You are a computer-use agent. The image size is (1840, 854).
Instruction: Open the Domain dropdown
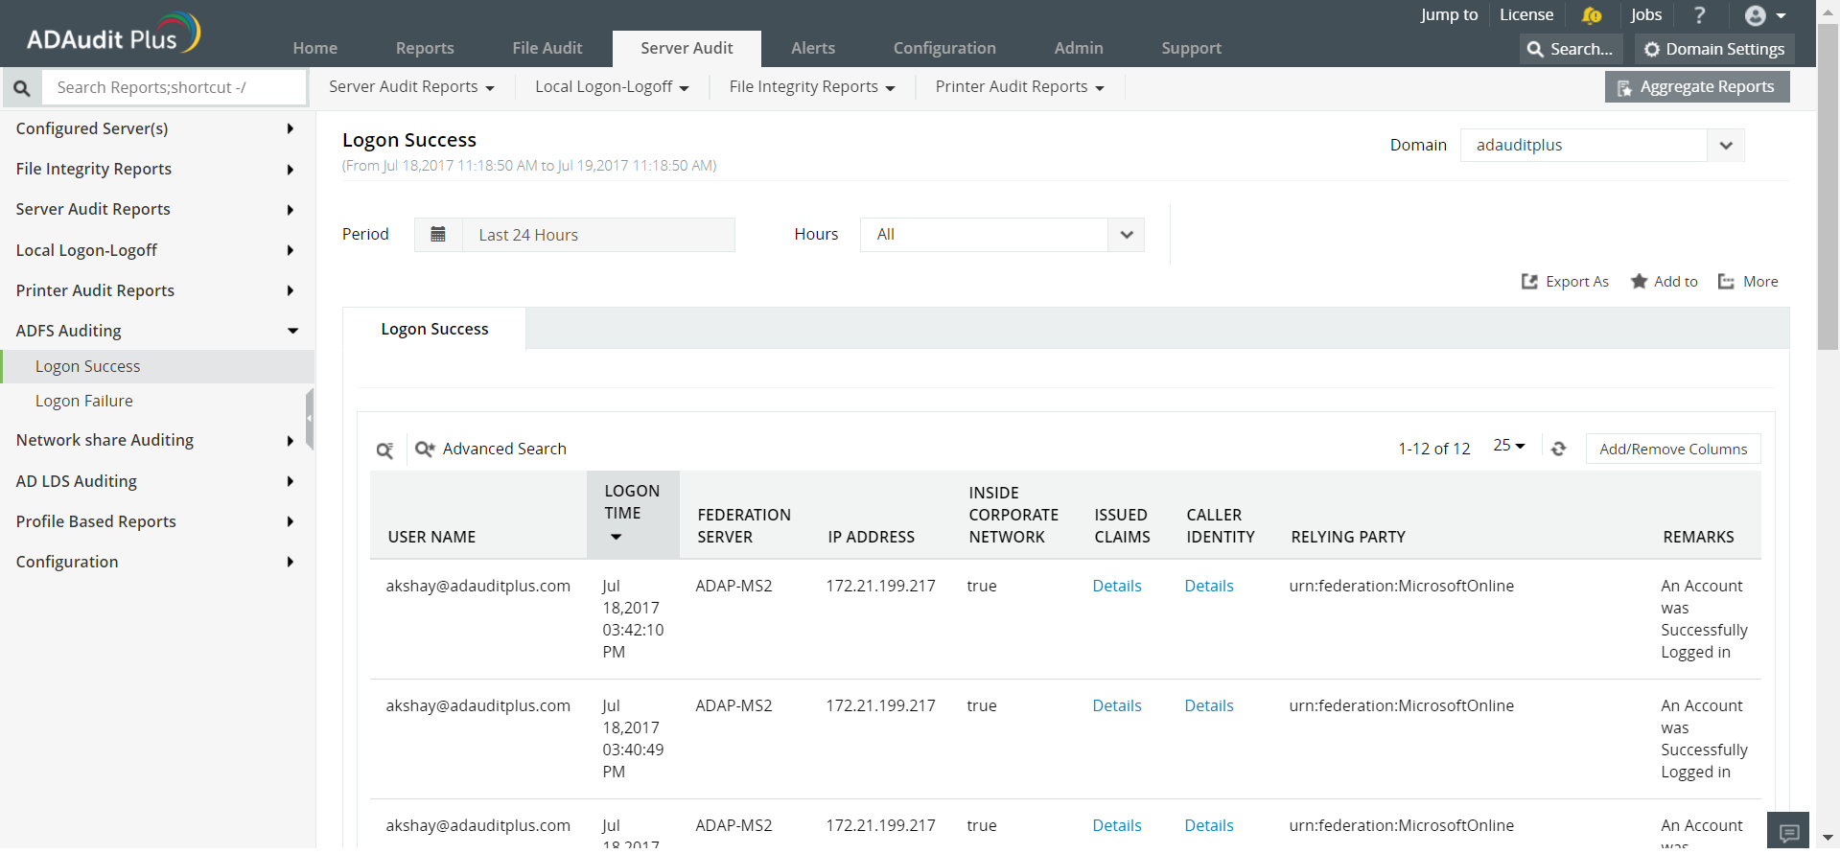coord(1725,146)
